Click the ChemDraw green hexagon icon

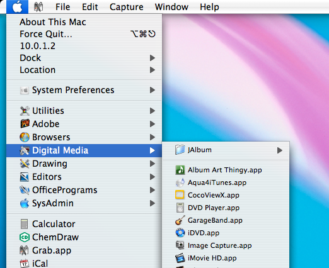click(25, 237)
